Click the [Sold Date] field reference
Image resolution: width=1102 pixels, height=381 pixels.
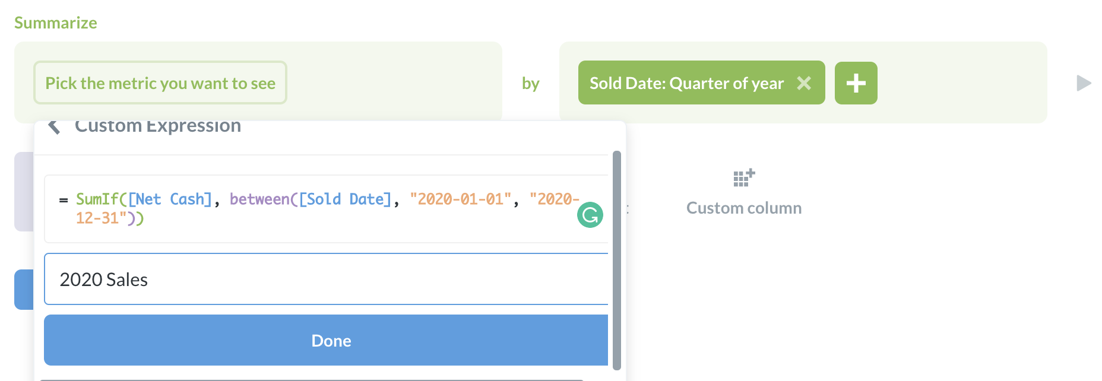click(x=346, y=199)
